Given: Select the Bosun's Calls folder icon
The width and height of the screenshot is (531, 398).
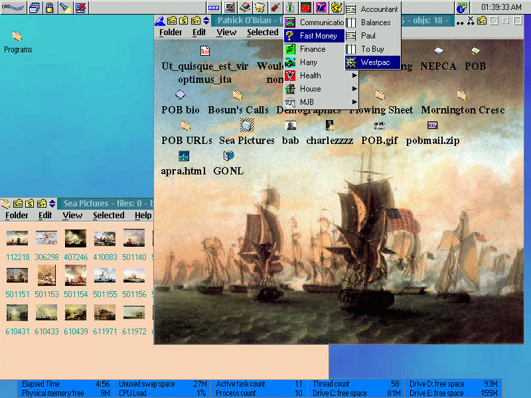Looking at the screenshot, I should pyautogui.click(x=237, y=95).
